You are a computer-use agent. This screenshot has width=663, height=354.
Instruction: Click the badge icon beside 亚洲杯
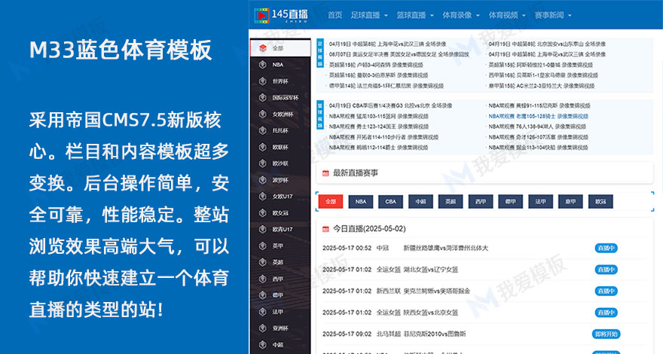[263, 328]
